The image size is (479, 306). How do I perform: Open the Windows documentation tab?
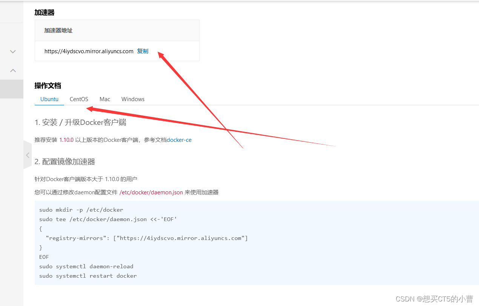pos(133,99)
